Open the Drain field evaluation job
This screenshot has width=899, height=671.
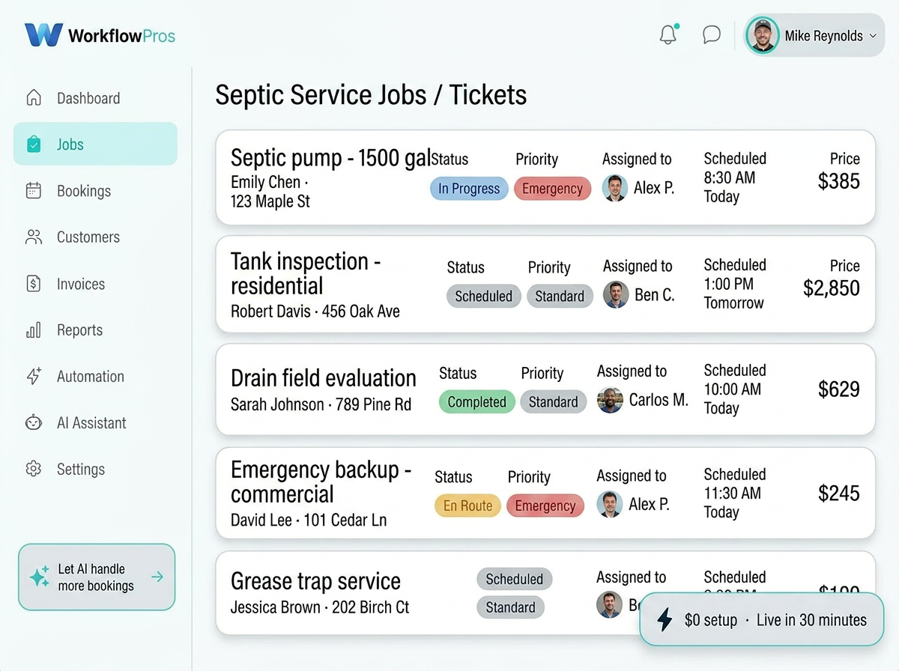pos(545,389)
